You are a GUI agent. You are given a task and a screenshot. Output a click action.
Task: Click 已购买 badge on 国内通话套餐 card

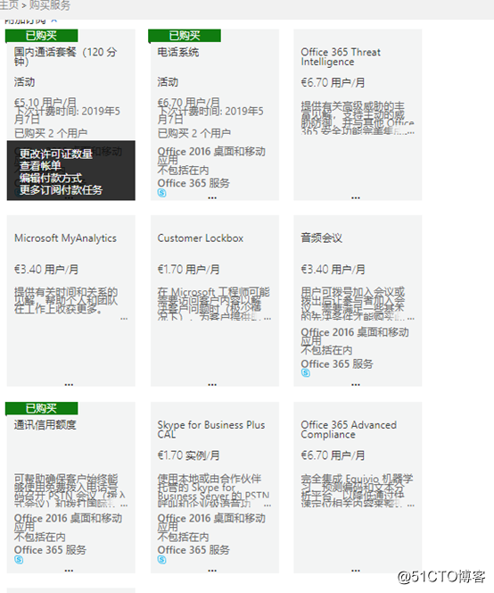(x=42, y=36)
